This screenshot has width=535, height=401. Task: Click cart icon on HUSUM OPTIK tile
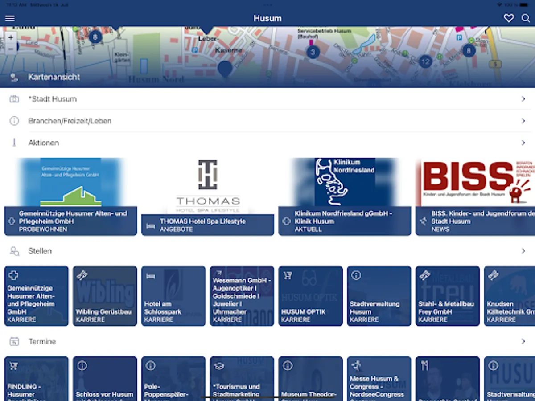point(288,275)
